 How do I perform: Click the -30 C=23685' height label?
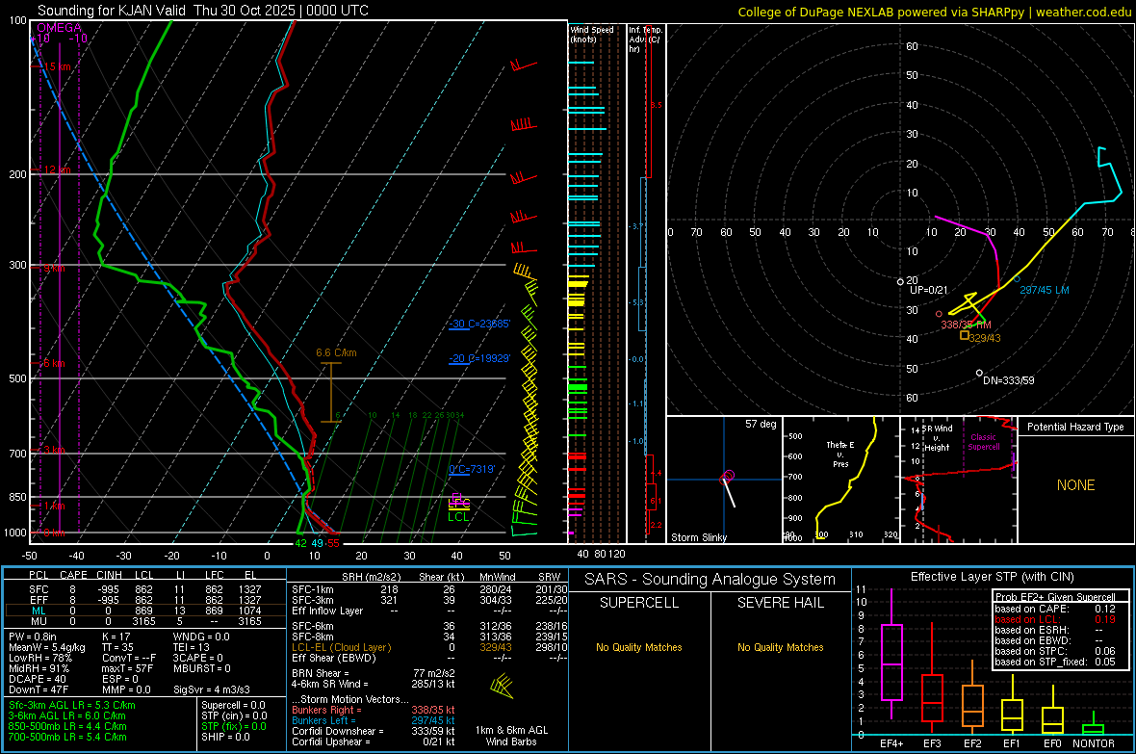click(x=478, y=325)
